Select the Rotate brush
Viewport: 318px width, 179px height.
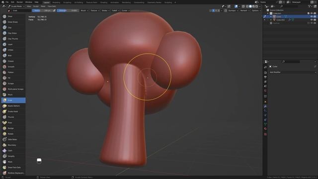[13, 134]
